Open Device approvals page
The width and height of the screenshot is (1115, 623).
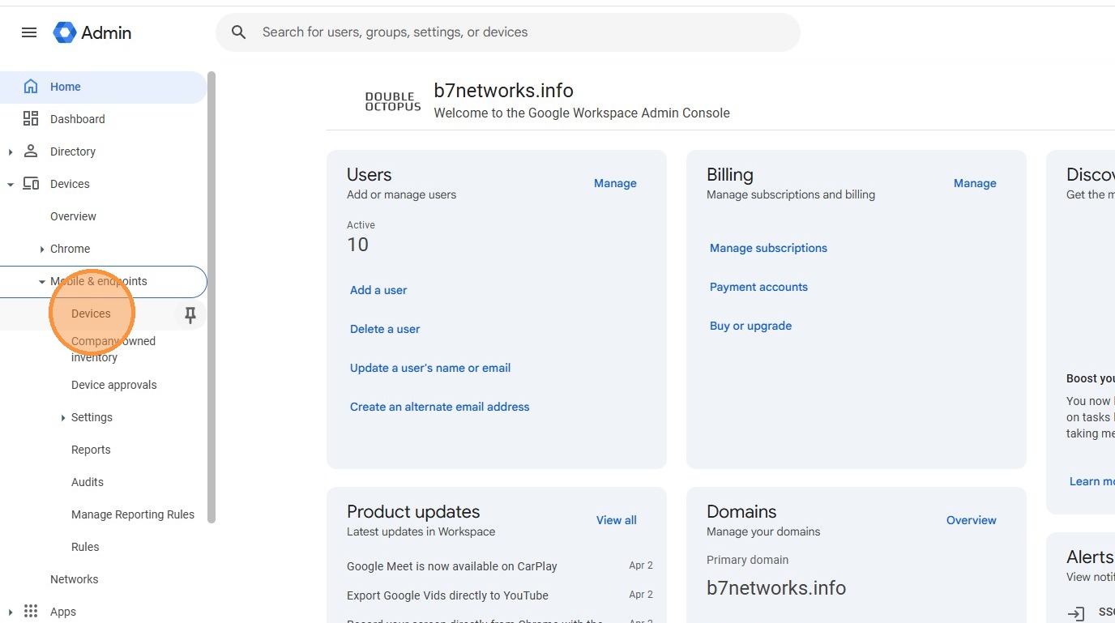click(114, 385)
